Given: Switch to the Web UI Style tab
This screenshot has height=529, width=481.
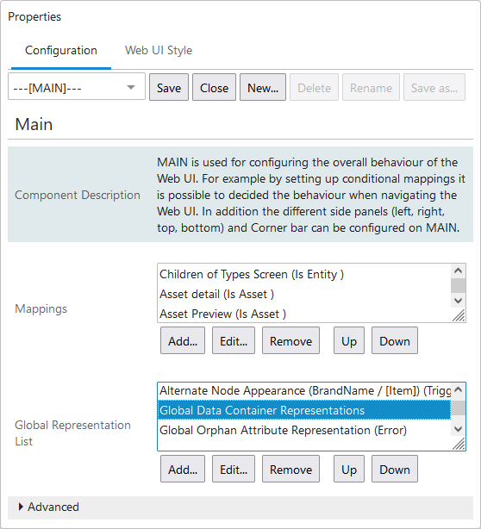Looking at the screenshot, I should 159,50.
